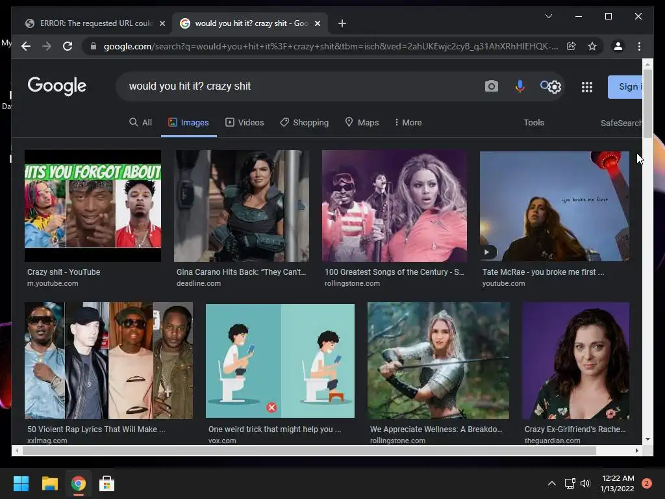This screenshot has height=499, width=665.
Task: Start voice search with microphone
Action: [520, 86]
